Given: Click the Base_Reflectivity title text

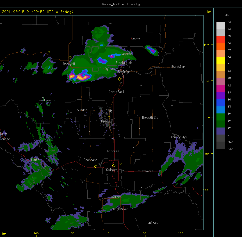Looking at the screenshot, I should [x=121, y=4].
